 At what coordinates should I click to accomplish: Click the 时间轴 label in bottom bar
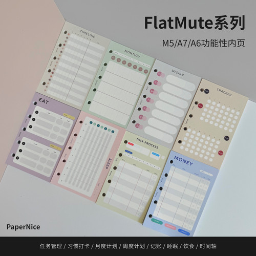[x=208, y=246]
